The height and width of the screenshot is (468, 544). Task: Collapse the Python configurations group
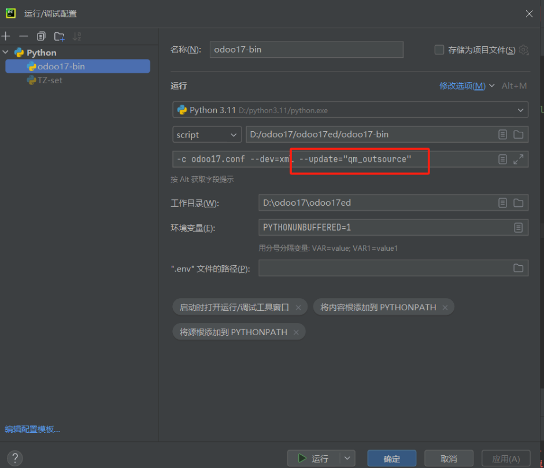[6, 53]
